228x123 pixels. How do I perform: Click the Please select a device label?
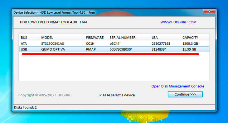click(117, 95)
